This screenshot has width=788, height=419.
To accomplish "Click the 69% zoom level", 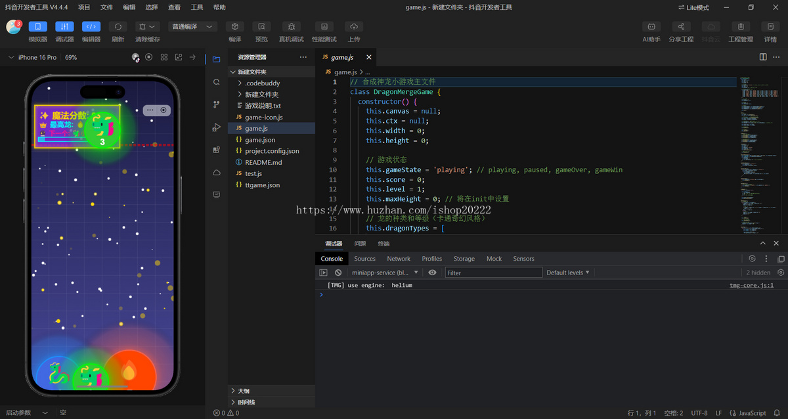I will (x=71, y=57).
